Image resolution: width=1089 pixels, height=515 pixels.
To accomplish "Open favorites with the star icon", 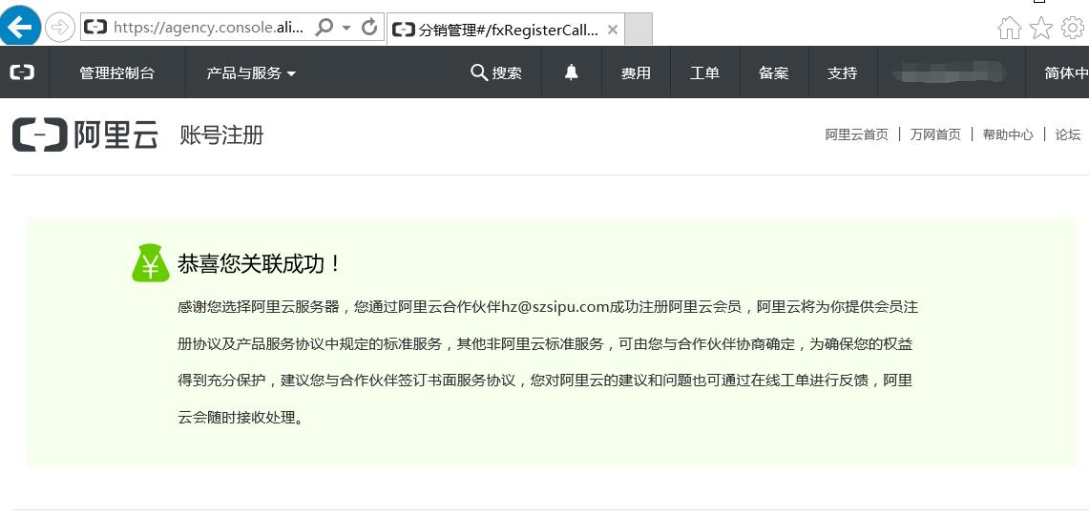I will tap(1040, 29).
